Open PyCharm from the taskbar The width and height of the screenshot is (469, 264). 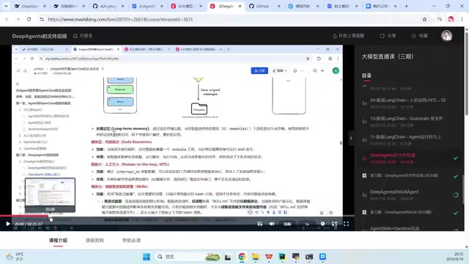(282, 257)
